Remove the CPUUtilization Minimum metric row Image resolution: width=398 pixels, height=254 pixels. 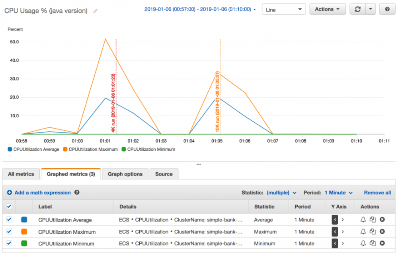coord(382,243)
